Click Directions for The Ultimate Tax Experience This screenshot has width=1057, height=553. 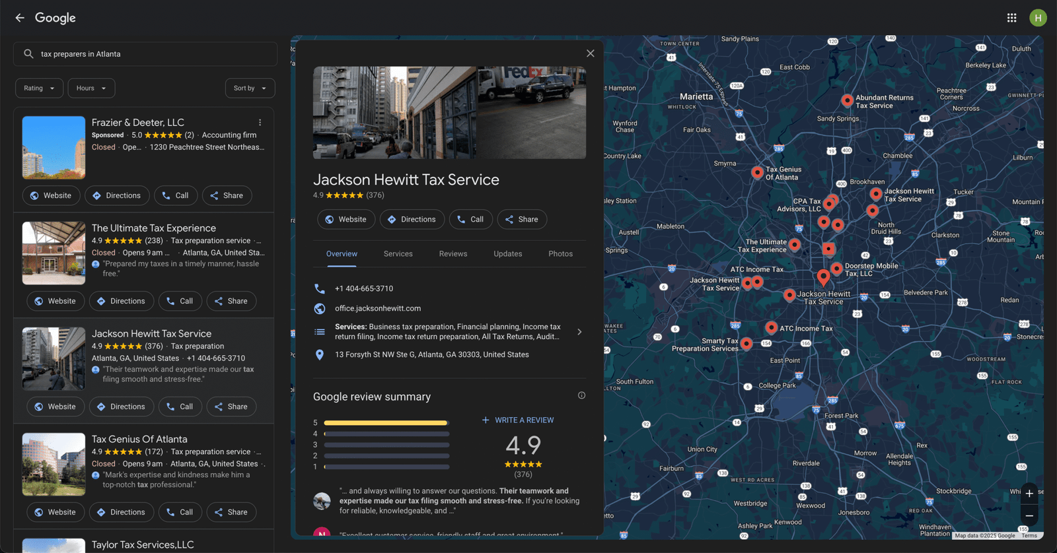[122, 301]
